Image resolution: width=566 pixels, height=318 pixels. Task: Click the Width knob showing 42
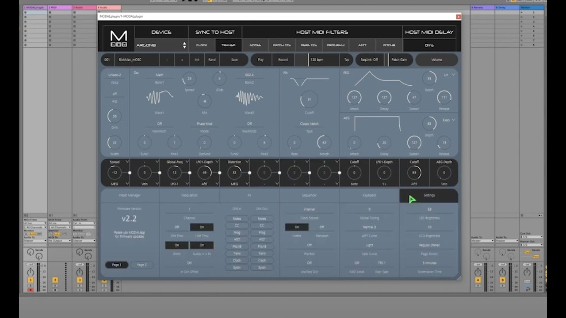tap(115, 143)
